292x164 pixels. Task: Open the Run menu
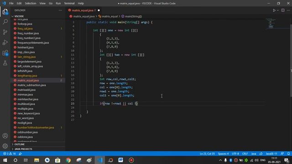(x=58, y=3)
